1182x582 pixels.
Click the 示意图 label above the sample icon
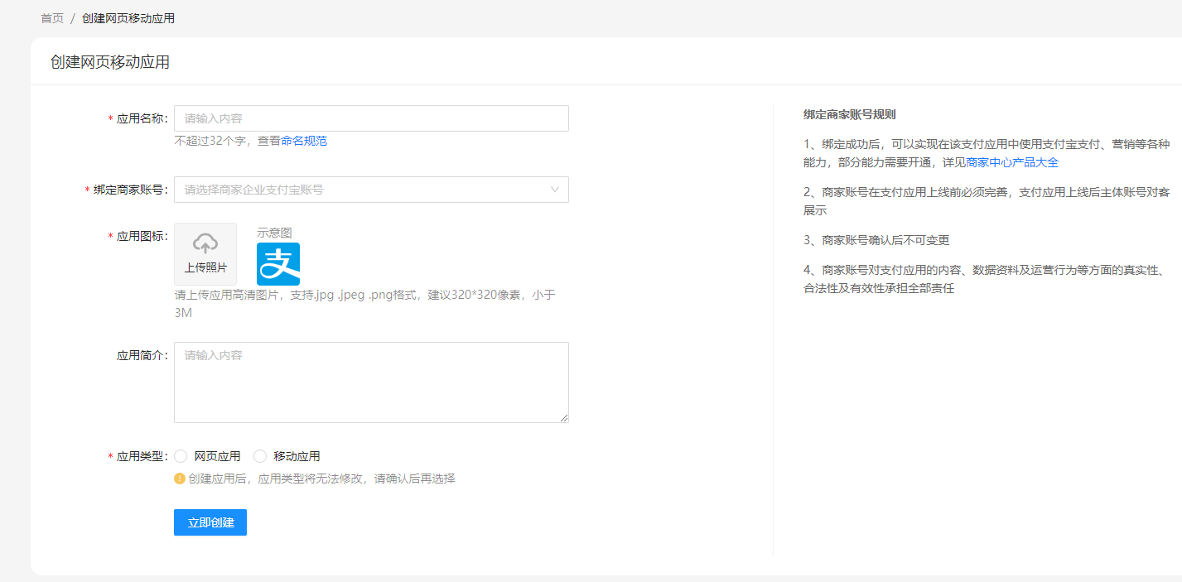274,233
